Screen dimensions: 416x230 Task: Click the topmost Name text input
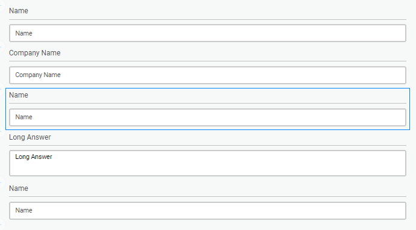tap(208, 33)
